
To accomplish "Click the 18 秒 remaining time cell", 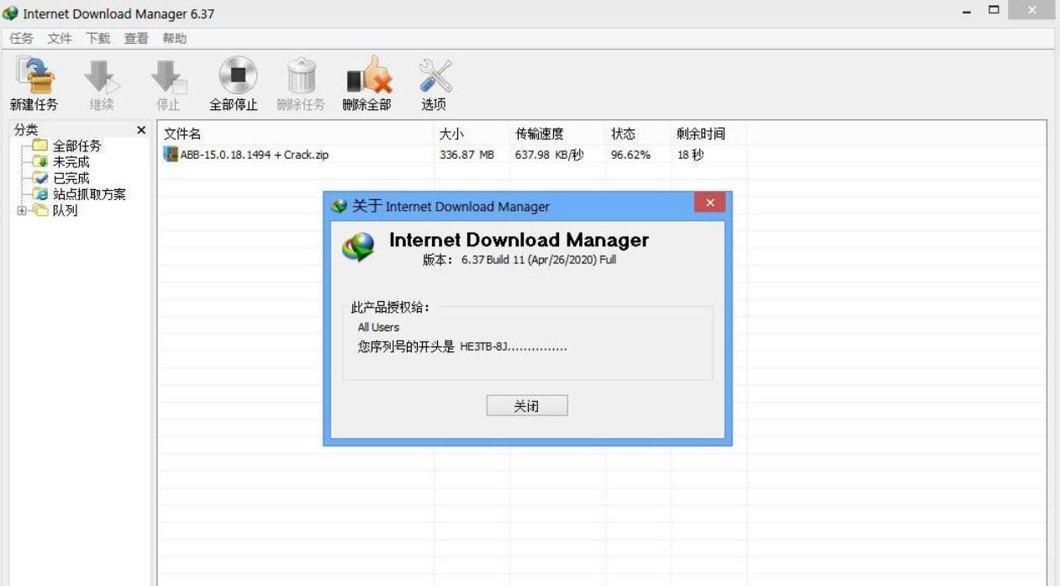I will [690, 155].
